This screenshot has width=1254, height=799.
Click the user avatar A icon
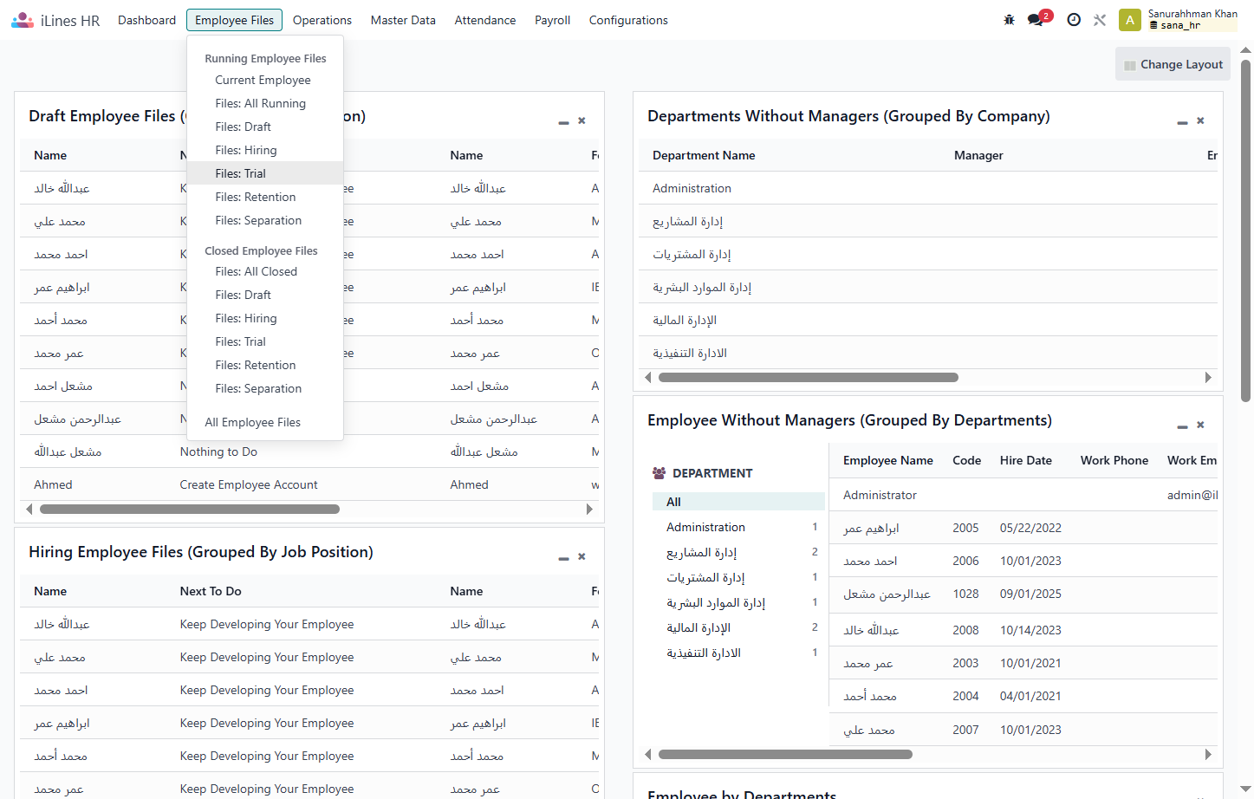click(x=1130, y=20)
